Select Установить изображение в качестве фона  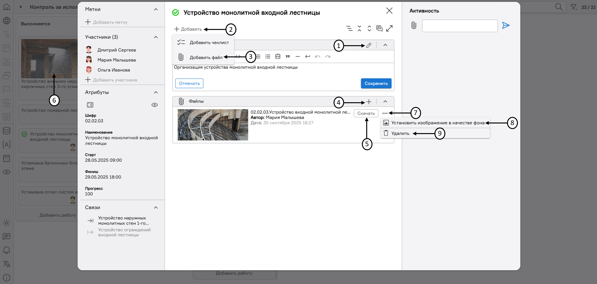(x=438, y=123)
